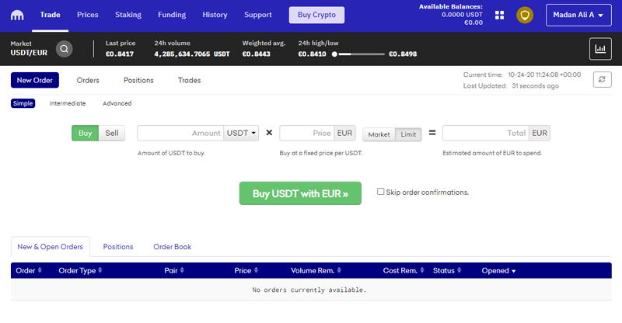Viewport: 622px width, 323px height.
Task: Sort table by Volume Rem. arrows
Action: click(x=339, y=270)
